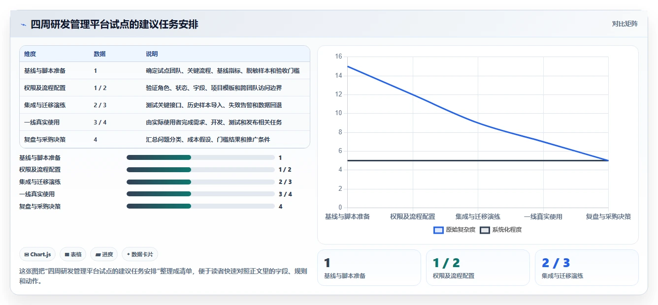Click chart x-axis label 权限及流程配置
The width and height of the screenshot is (658, 305).
tap(413, 216)
